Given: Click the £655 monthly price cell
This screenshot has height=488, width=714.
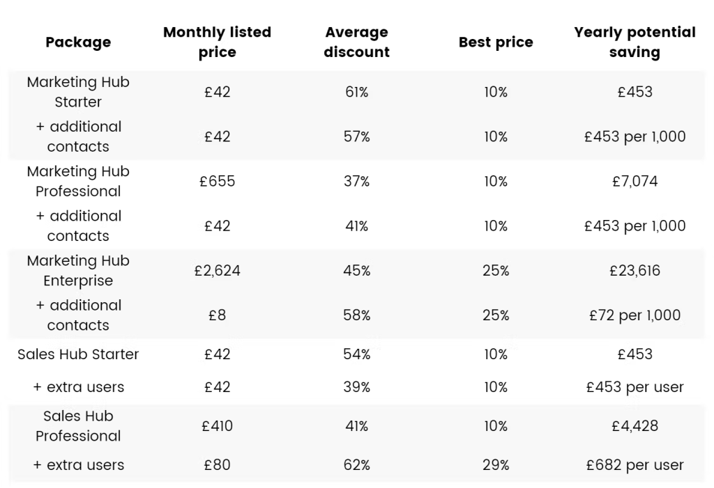Looking at the screenshot, I should [x=217, y=181].
